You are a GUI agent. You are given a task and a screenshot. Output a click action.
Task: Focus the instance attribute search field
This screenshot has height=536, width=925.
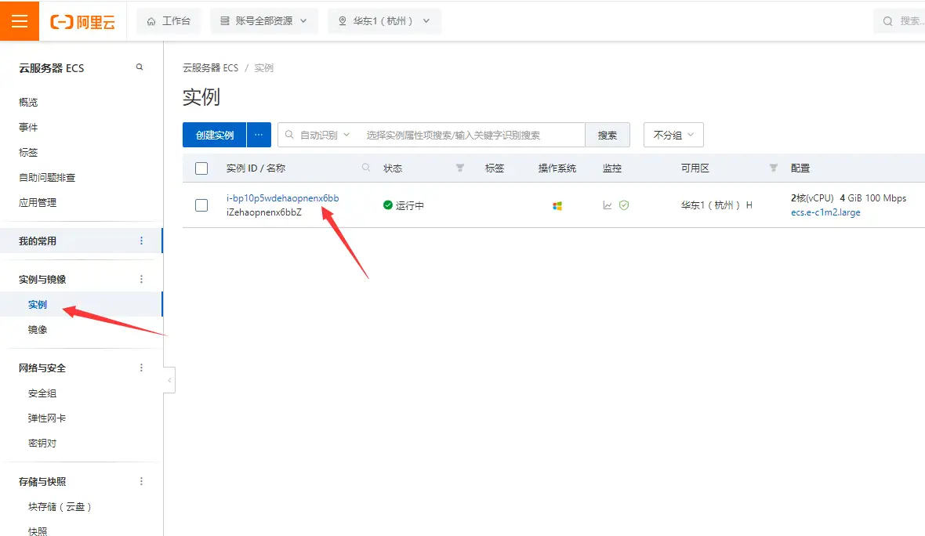click(472, 135)
